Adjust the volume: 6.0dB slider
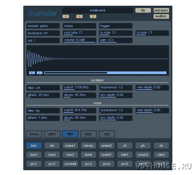Screen dimensions: 195x175 point(80,40)
